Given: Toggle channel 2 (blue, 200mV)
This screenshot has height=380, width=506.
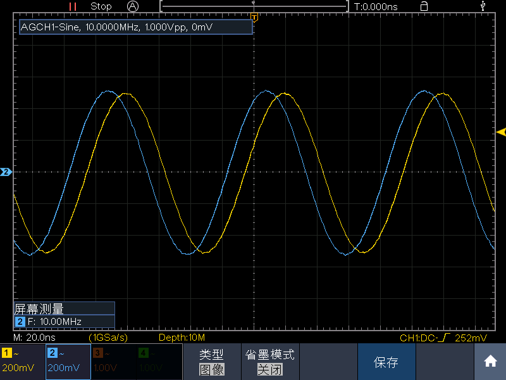Looking at the screenshot, I should point(68,362).
